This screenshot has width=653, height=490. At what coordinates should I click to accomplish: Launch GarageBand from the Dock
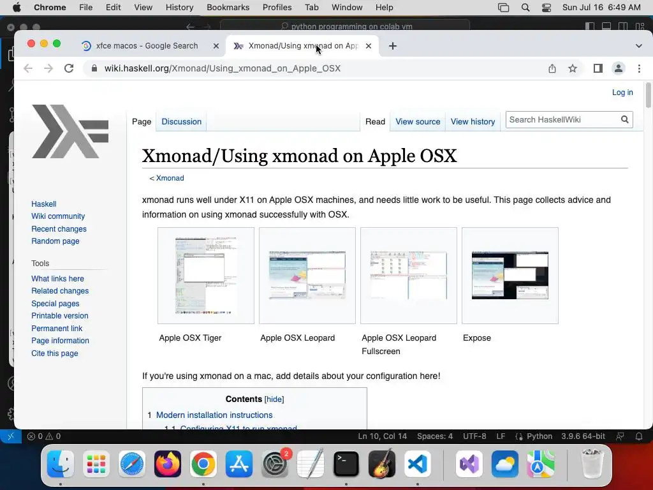coord(382,464)
